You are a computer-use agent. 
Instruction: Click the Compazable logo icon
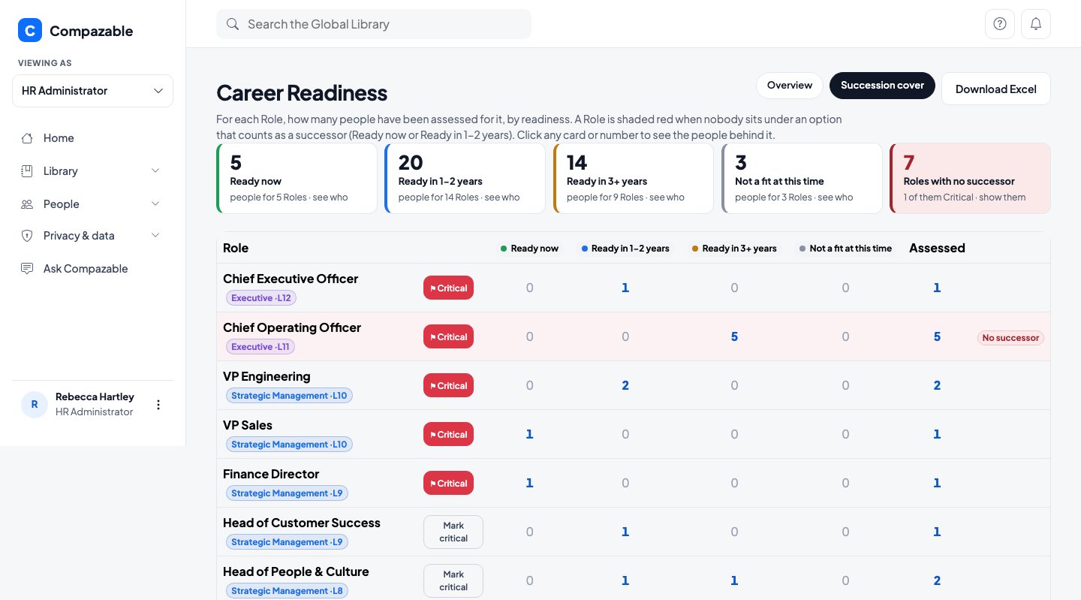[29, 31]
